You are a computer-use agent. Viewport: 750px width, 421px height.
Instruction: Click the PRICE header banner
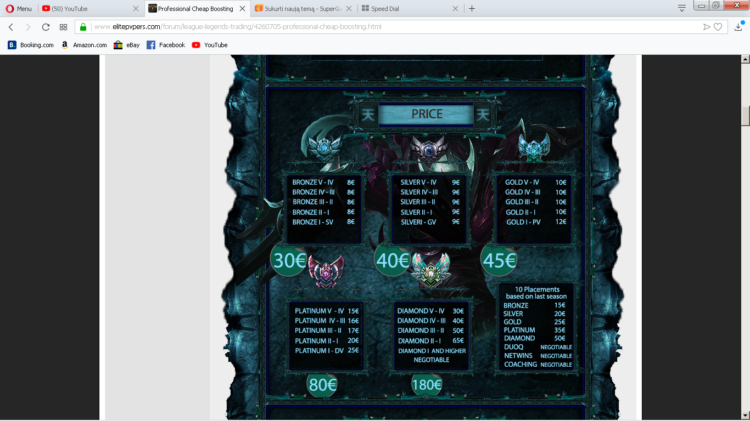tap(426, 114)
